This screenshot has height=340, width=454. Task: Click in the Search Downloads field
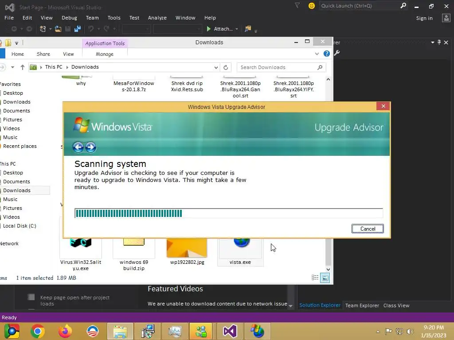click(x=278, y=67)
